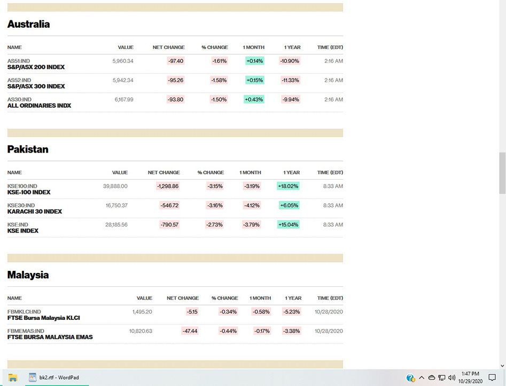Image resolution: width=506 pixels, height=386 pixels.
Task: Click the scrollbar down arrow
Action: click(x=502, y=366)
